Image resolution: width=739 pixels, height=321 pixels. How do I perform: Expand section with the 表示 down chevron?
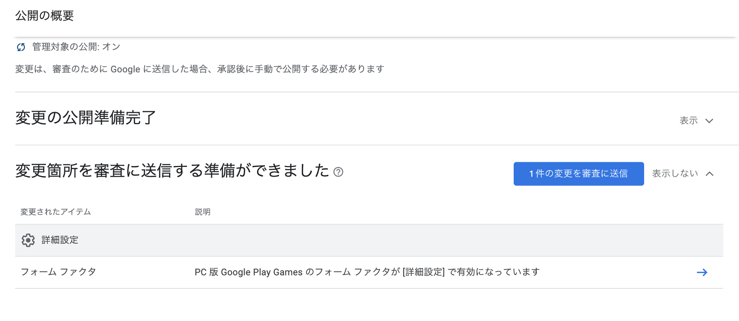pyautogui.click(x=710, y=121)
